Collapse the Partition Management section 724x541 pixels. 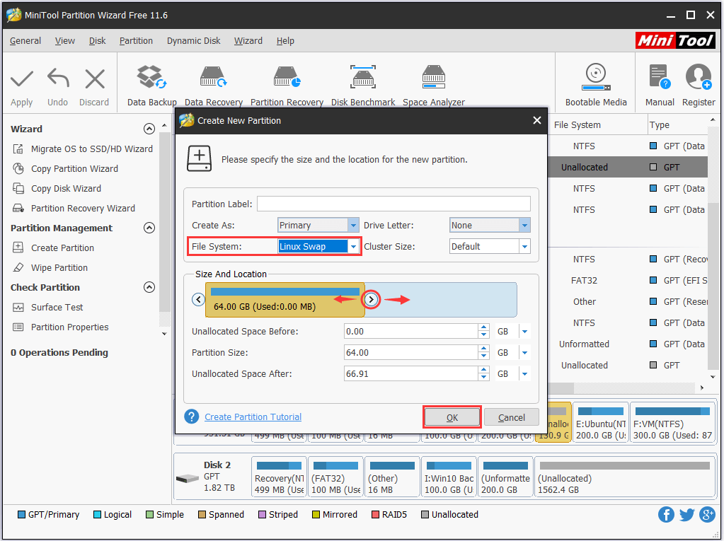[x=149, y=228]
